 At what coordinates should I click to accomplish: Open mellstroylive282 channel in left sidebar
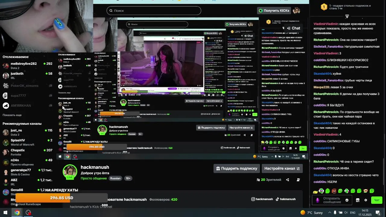[x=27, y=65]
